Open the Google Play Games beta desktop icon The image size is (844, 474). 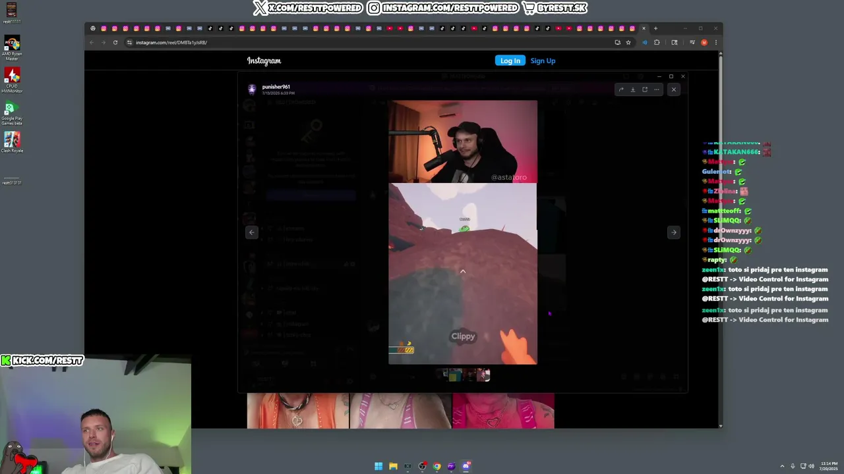coord(12,112)
